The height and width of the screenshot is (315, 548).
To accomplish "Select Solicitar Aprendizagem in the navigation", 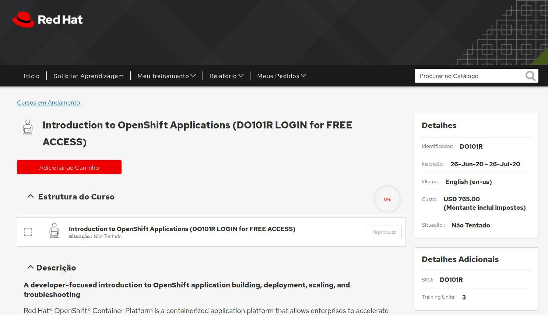I will 88,76.
